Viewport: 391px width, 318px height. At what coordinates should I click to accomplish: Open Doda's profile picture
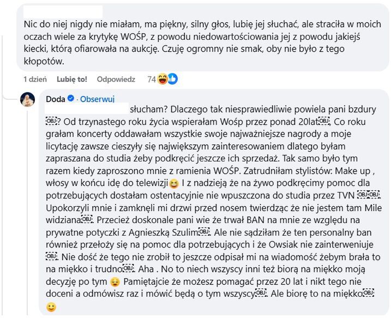point(28,100)
